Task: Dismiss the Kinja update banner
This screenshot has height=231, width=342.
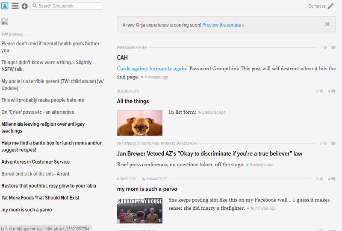Action: click(327, 24)
